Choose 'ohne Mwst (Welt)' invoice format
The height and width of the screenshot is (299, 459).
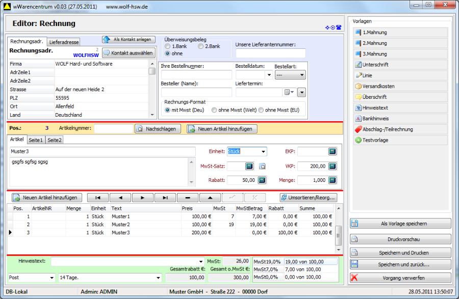(x=215, y=110)
